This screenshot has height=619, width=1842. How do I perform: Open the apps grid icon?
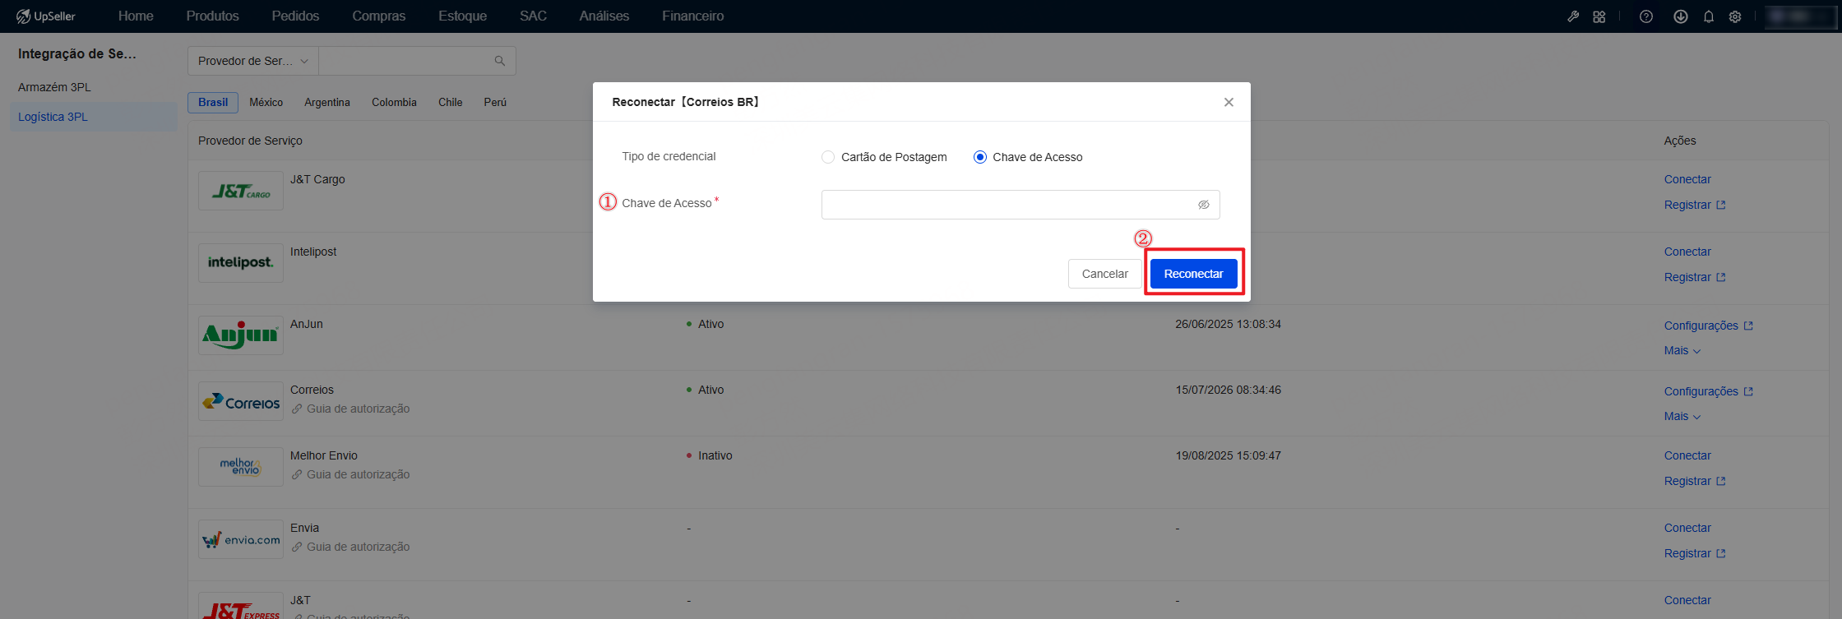pos(1599,16)
